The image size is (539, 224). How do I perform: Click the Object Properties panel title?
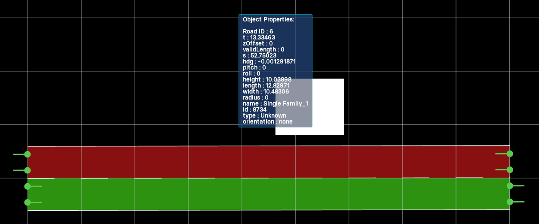pyautogui.click(x=268, y=20)
